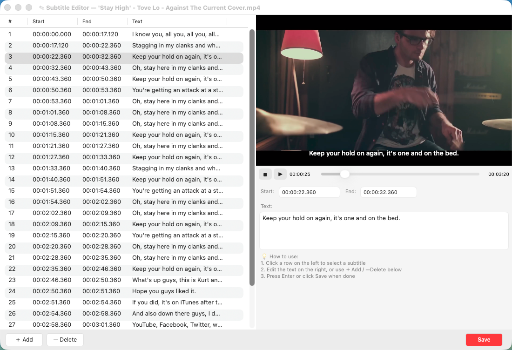Select subtitle row 15 starting 00:01:51.360
The image size is (512, 350).
pyautogui.click(x=124, y=191)
